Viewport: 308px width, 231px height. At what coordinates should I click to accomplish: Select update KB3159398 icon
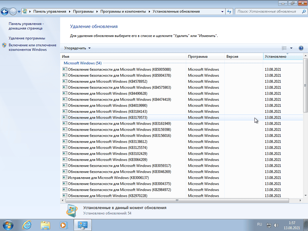point(65,129)
